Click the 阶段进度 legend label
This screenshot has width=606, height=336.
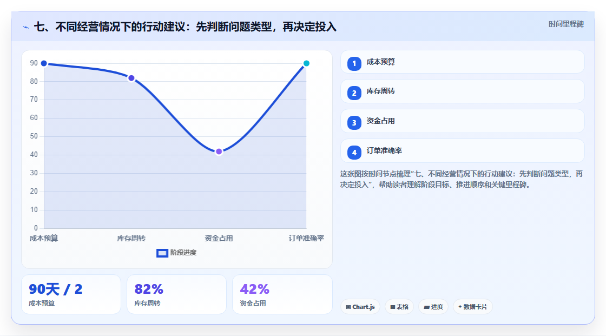click(x=183, y=253)
